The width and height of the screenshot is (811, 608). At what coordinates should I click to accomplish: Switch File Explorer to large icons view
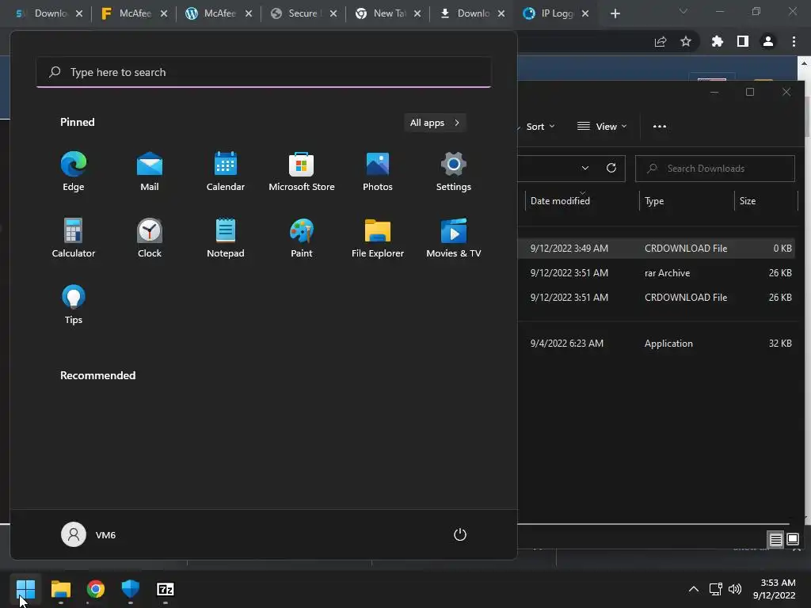click(x=793, y=540)
